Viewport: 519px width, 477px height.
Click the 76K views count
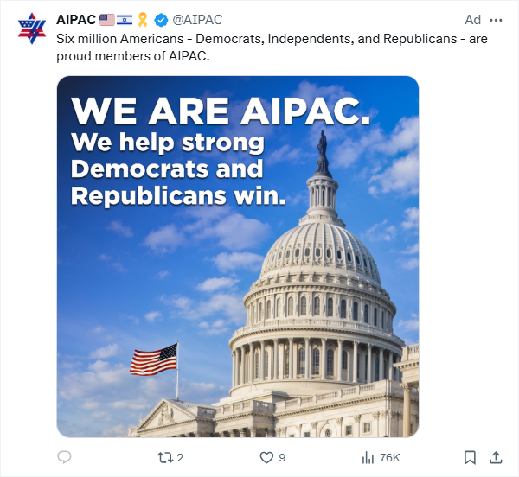click(x=389, y=457)
